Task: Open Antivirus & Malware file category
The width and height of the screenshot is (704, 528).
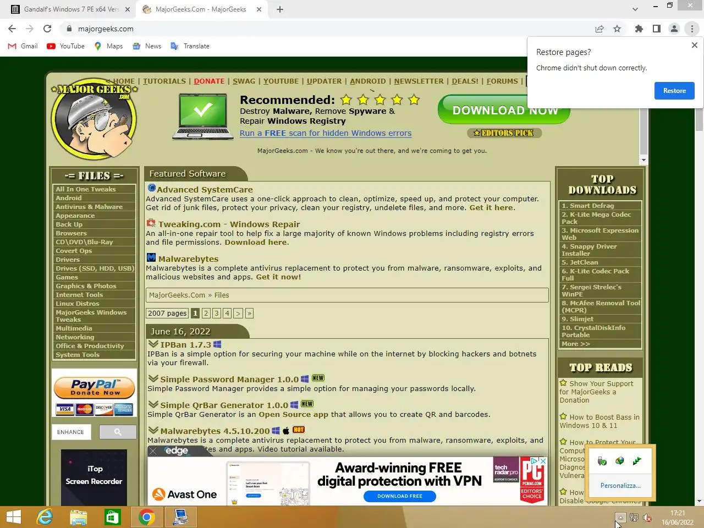Action: 89,207
